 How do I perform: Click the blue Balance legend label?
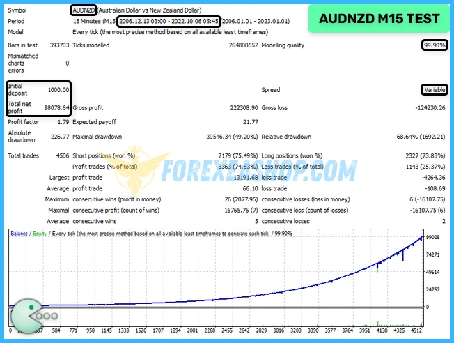[19, 233]
